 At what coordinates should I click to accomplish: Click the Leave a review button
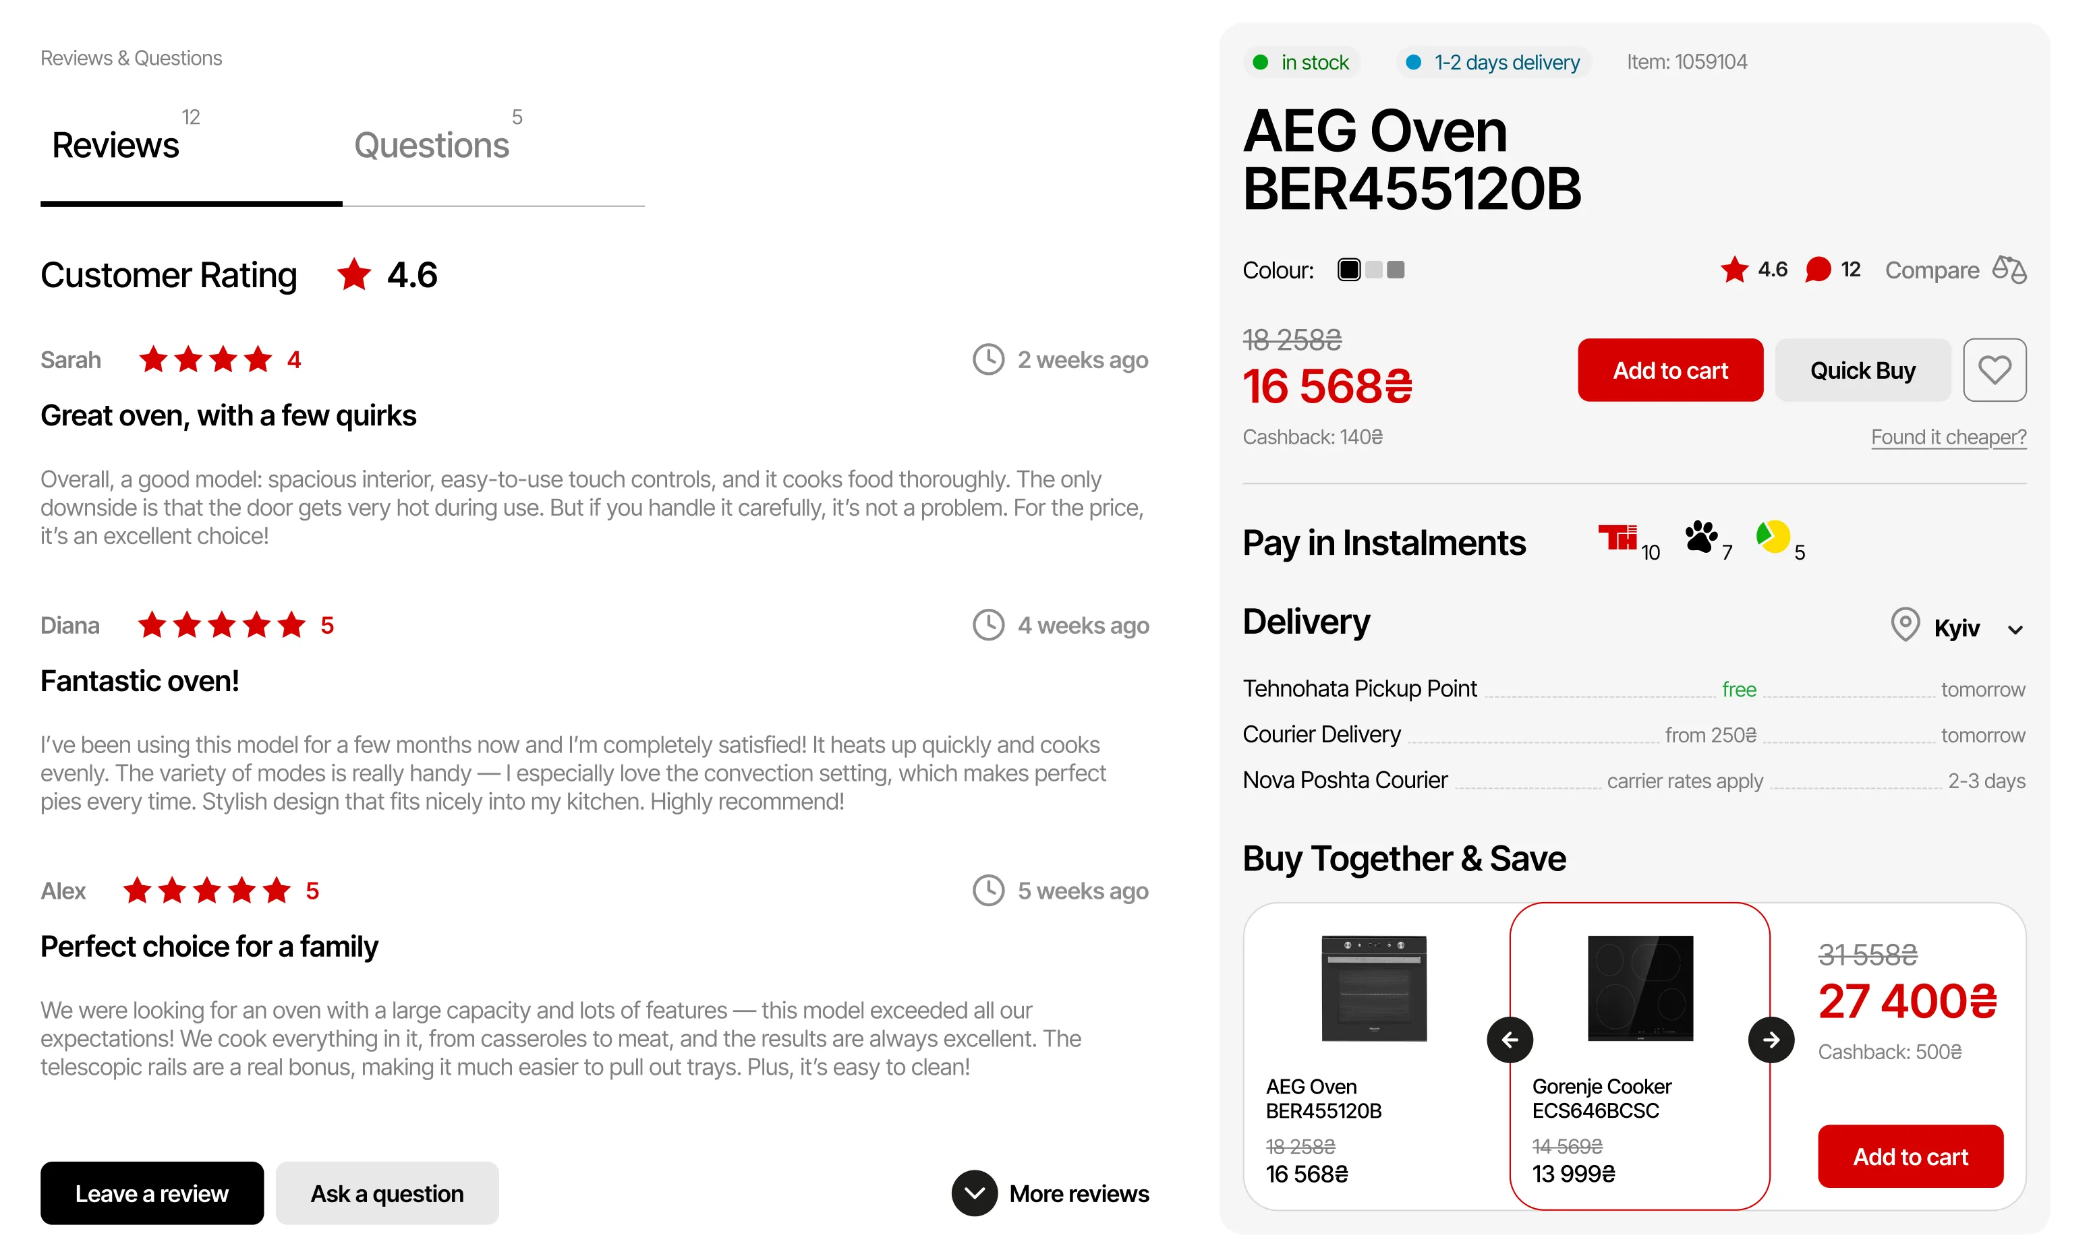tap(152, 1193)
